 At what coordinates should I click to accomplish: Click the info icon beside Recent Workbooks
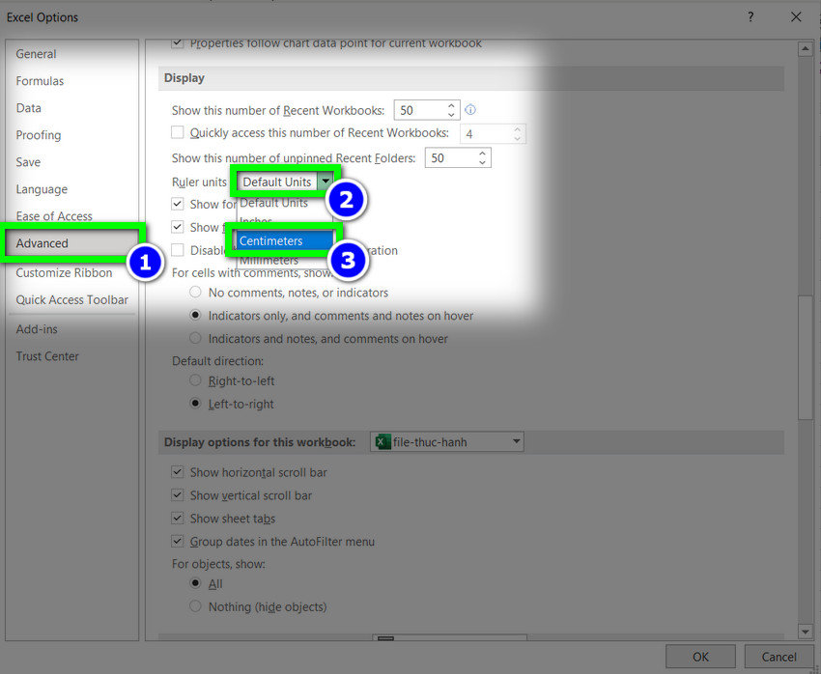pyautogui.click(x=471, y=110)
